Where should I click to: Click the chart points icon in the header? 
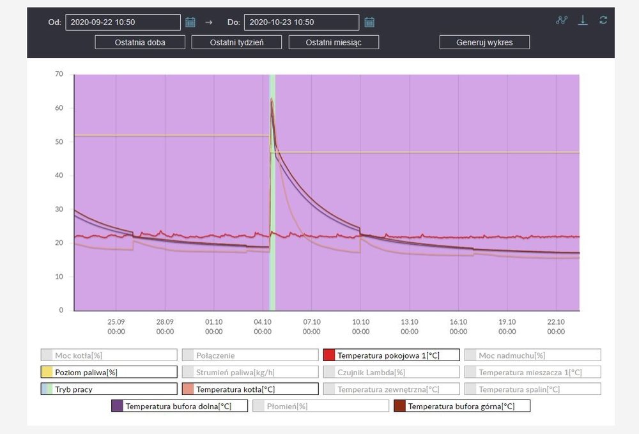click(x=561, y=20)
